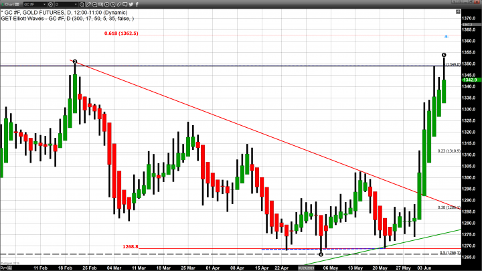Click the Dyn label at bottom-left corner

(4, 267)
